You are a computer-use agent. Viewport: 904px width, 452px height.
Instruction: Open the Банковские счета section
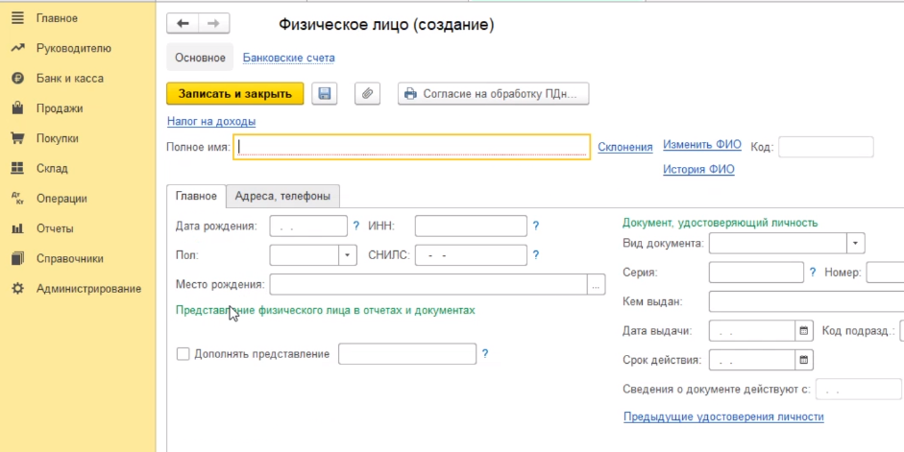288,58
